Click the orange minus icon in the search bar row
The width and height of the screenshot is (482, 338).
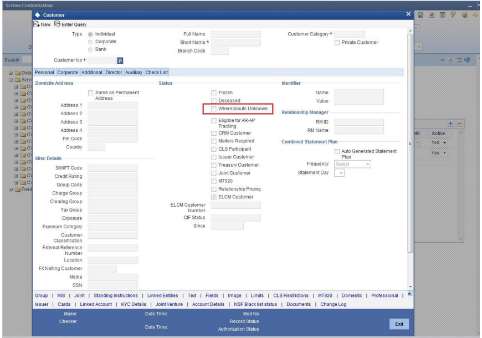pyautogui.click(x=442, y=60)
